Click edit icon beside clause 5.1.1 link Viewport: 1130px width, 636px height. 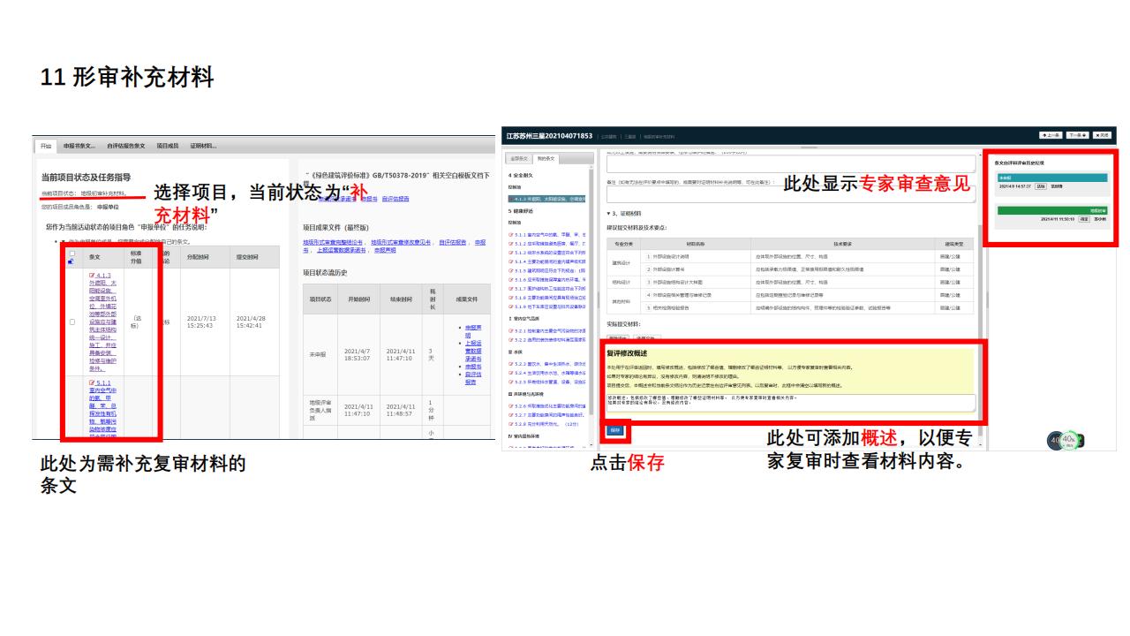coord(93,382)
